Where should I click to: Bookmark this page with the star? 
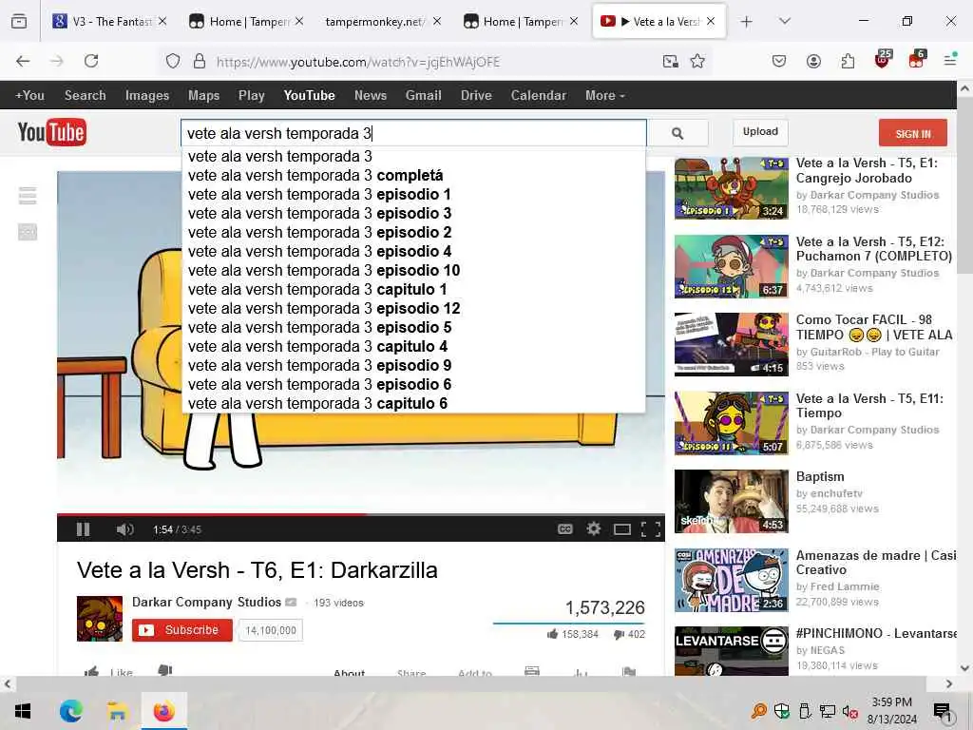click(697, 61)
